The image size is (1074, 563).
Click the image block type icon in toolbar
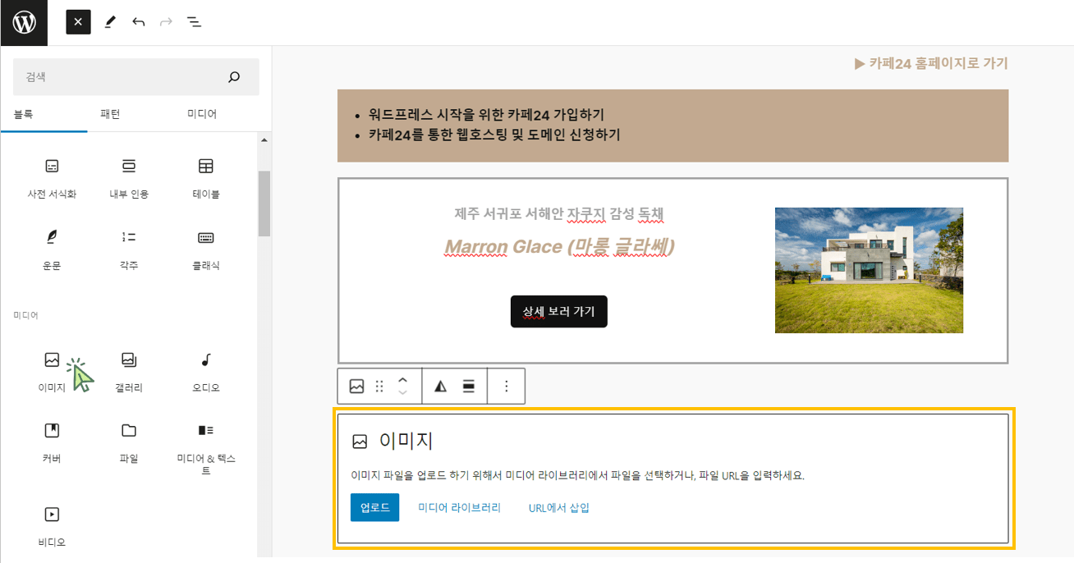356,387
